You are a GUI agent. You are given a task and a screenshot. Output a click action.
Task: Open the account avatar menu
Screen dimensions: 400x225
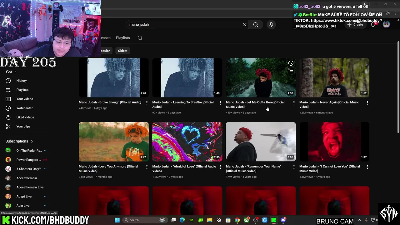[386, 25]
